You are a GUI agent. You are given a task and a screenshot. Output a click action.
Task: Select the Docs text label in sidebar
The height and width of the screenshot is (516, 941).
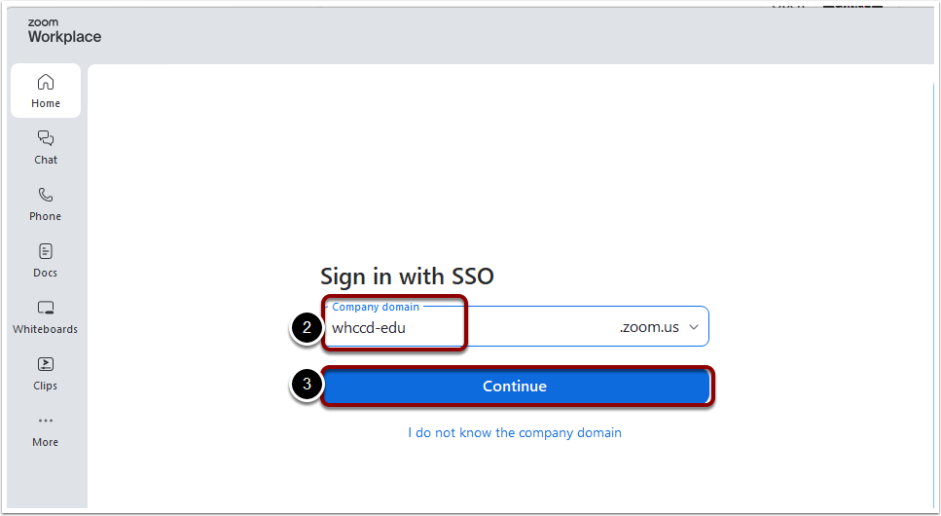point(45,273)
